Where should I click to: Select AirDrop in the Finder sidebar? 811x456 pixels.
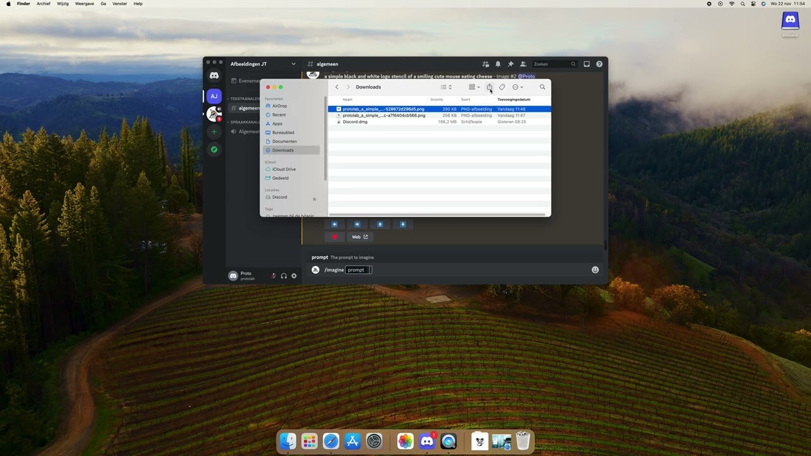coord(292,106)
